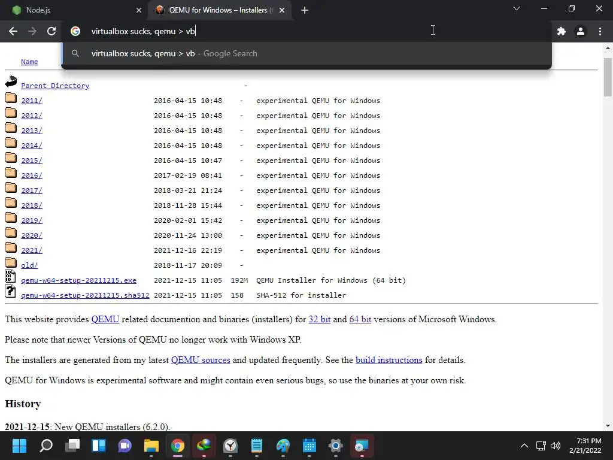Screen dimensions: 613x460
Task: Open File Explorer from the taskbar
Action: point(151,446)
